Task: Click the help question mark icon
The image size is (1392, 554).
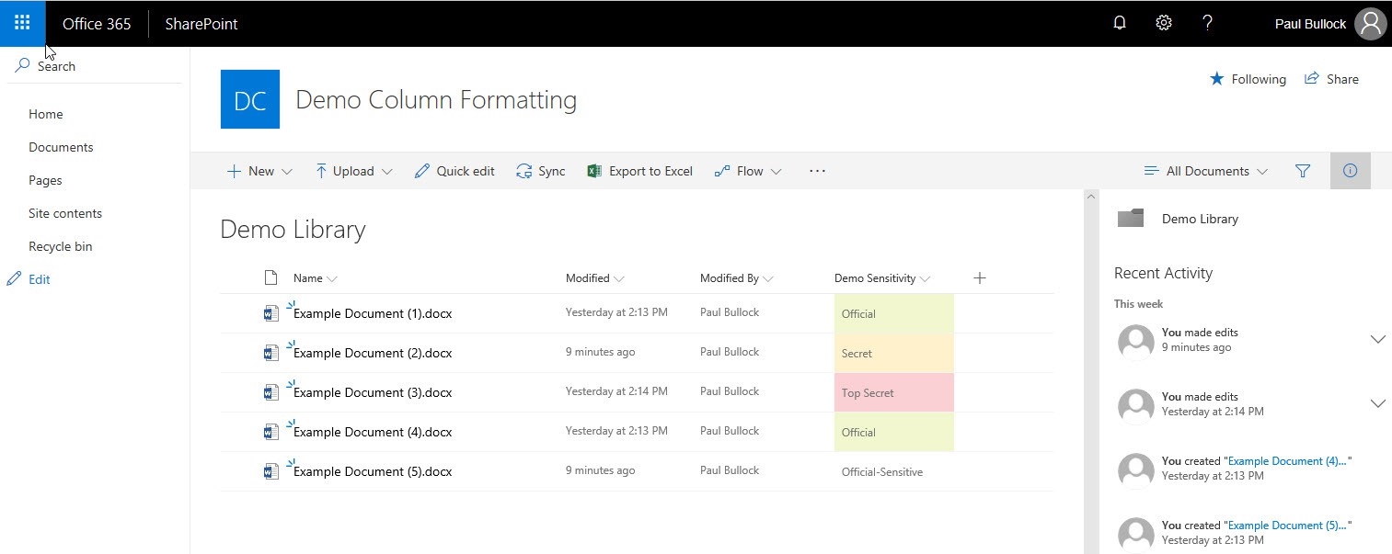Action: [1208, 23]
